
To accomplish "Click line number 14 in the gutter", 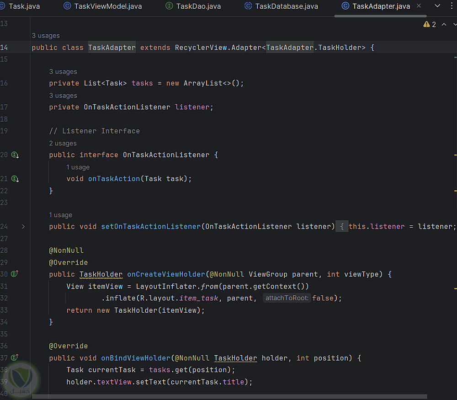I will pos(4,48).
